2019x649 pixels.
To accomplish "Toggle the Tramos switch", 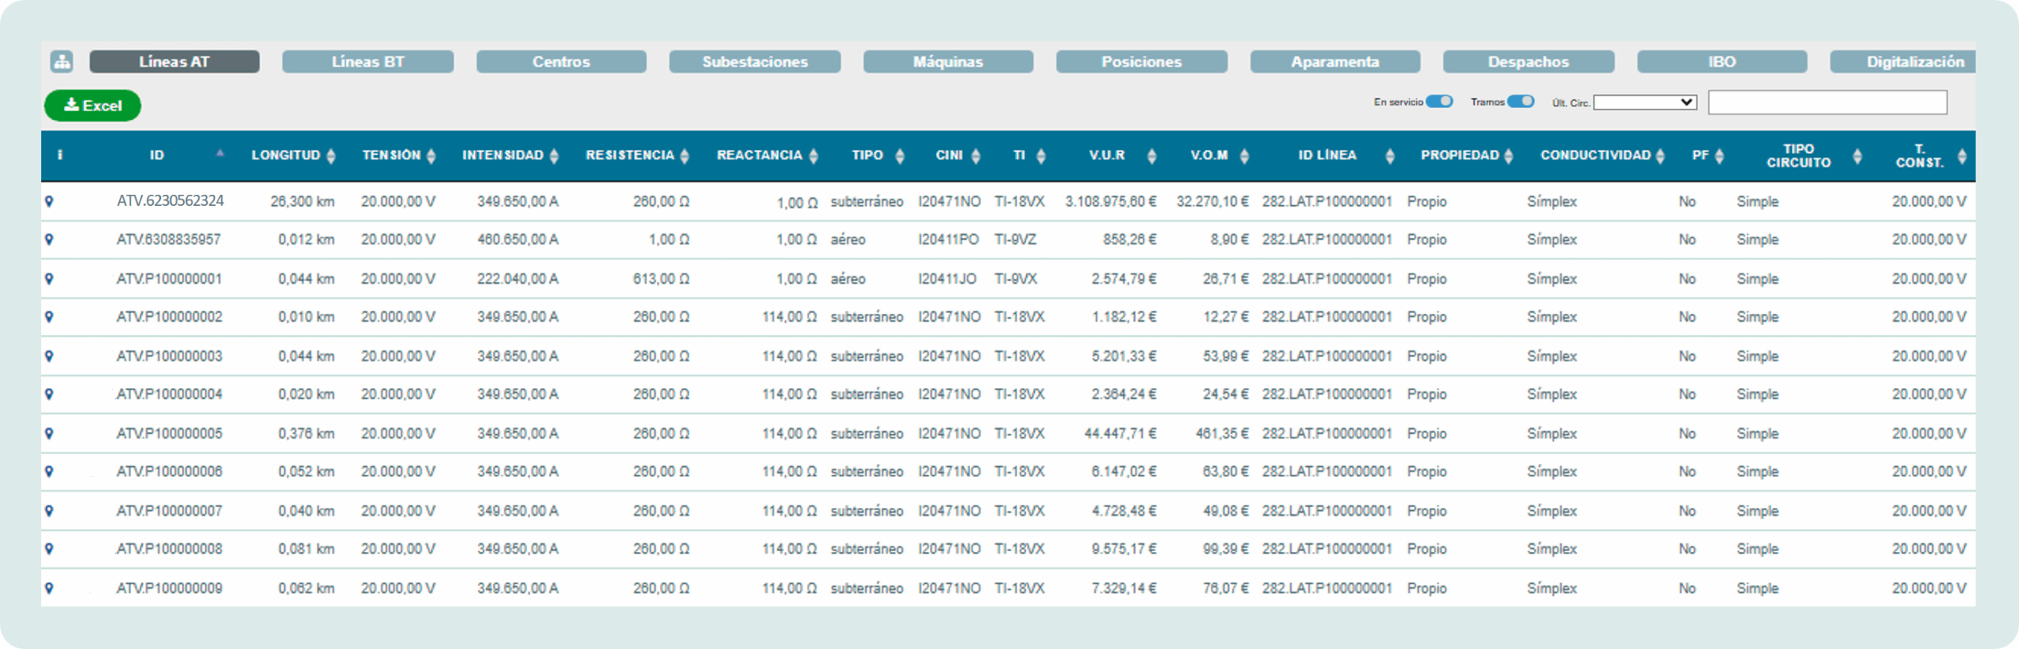I will (1521, 102).
